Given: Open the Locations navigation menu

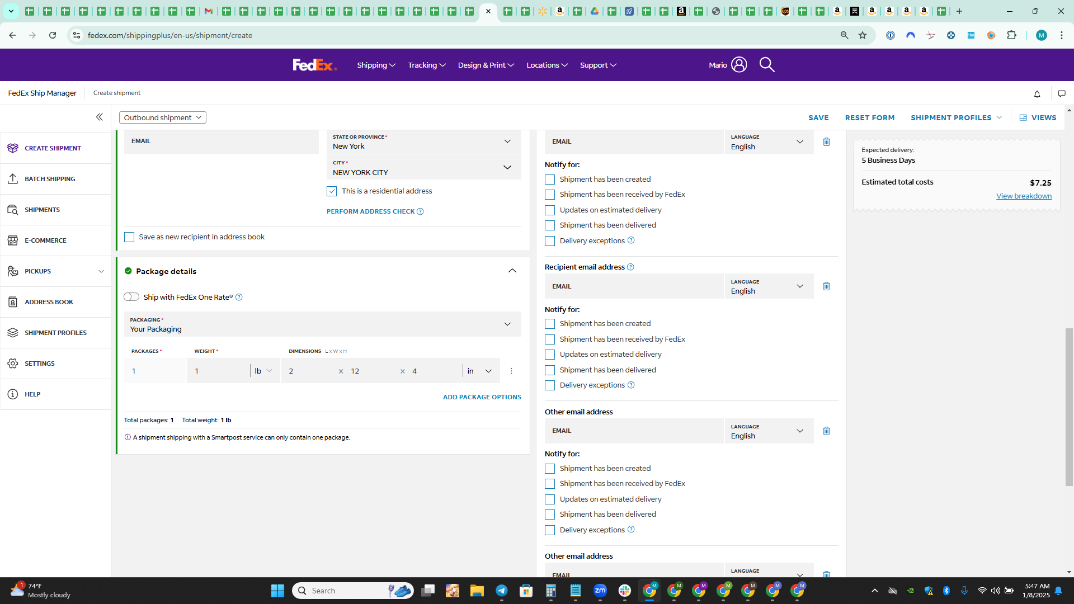Looking at the screenshot, I should pyautogui.click(x=547, y=65).
